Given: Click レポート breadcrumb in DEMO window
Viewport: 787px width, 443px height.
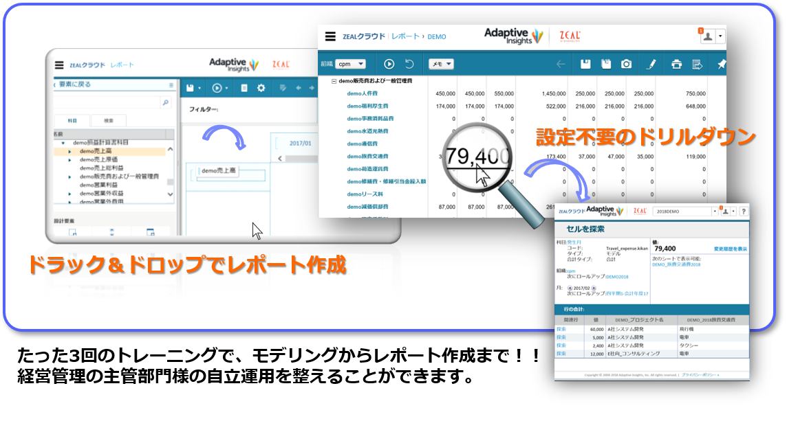Looking at the screenshot, I should pos(405,36).
